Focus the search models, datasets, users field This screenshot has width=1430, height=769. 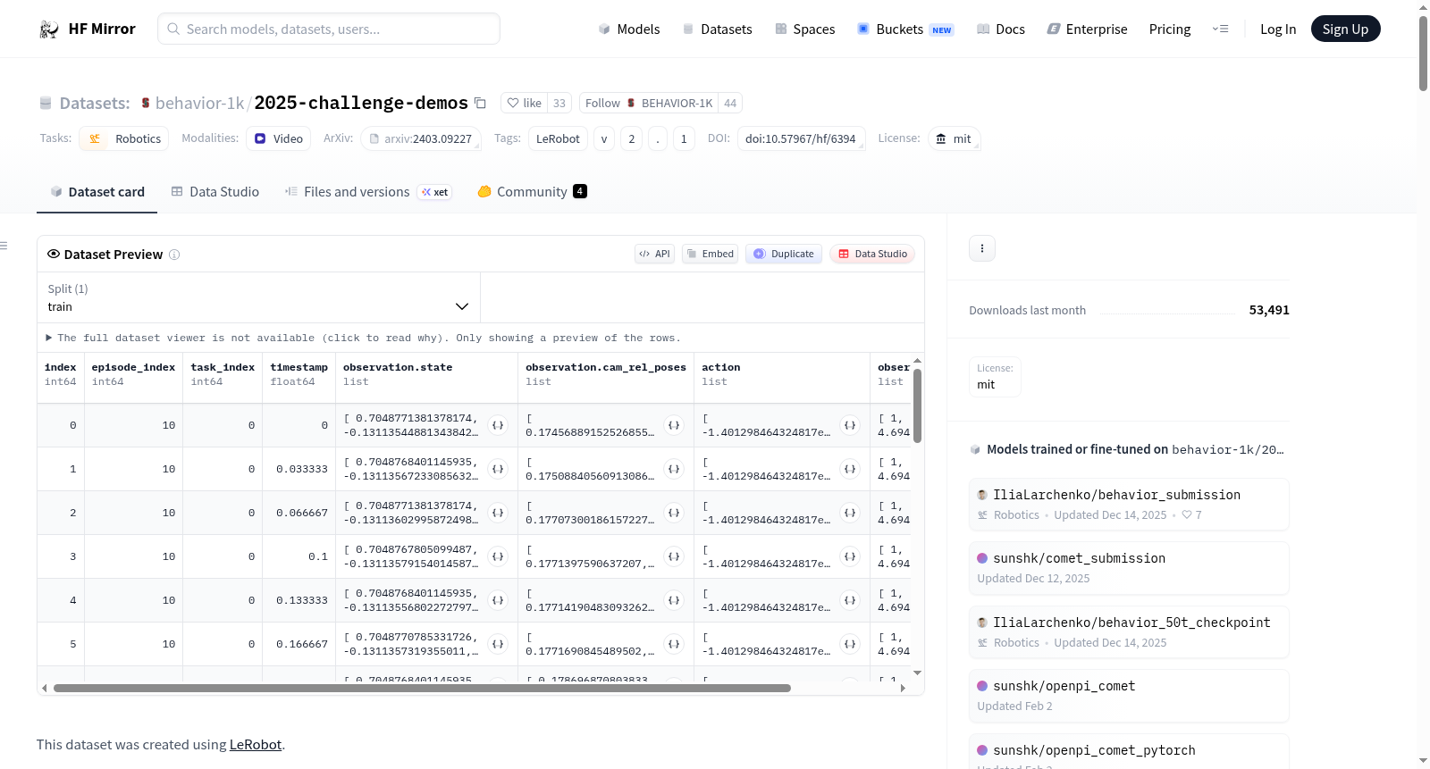coord(329,29)
